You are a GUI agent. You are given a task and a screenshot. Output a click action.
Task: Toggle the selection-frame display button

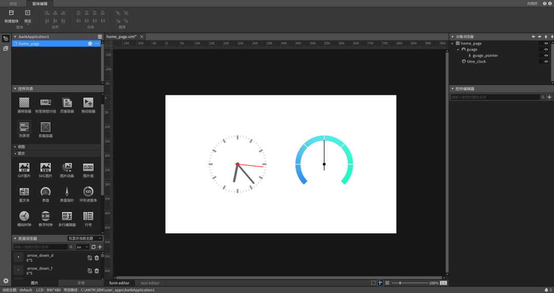click(x=373, y=283)
